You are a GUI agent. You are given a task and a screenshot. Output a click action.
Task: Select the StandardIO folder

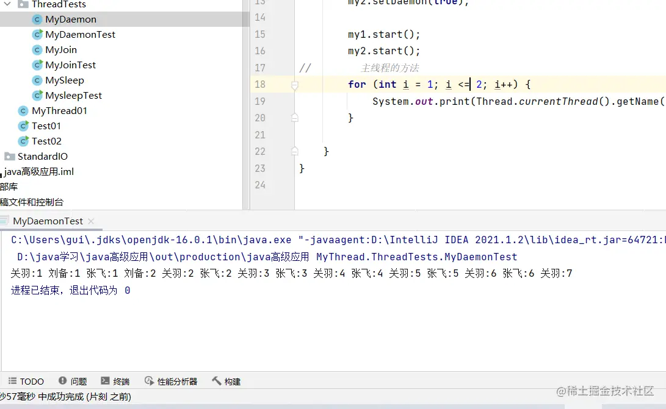click(x=43, y=157)
